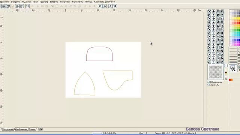Open the Помощь menu
Viewport: 240px width, 135px height.
[x=88, y=1]
